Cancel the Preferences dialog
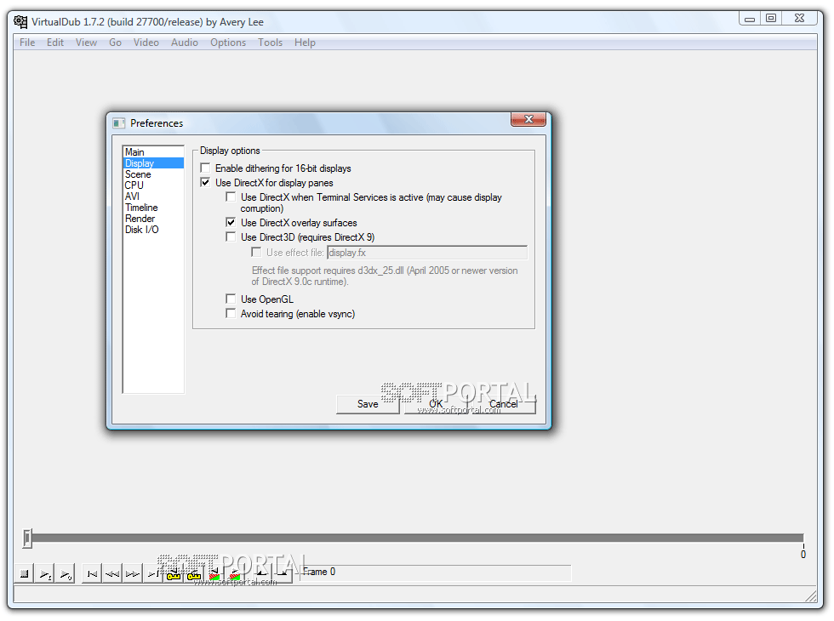834x621 pixels. click(x=504, y=404)
